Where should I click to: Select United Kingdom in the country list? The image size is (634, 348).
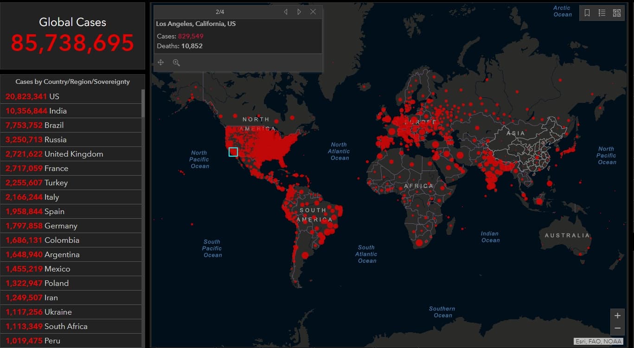[71, 154]
